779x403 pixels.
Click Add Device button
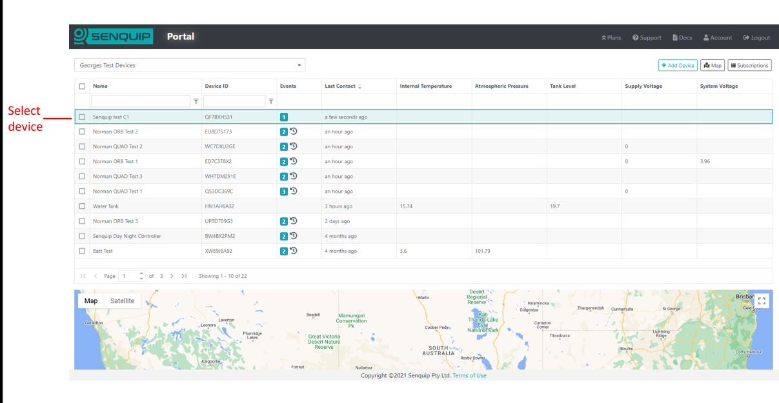[678, 65]
